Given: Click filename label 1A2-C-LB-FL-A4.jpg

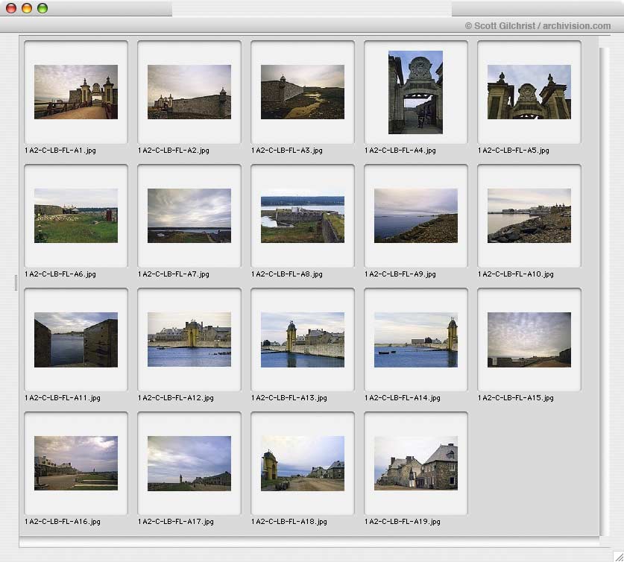Looking at the screenshot, I should click(x=400, y=151).
